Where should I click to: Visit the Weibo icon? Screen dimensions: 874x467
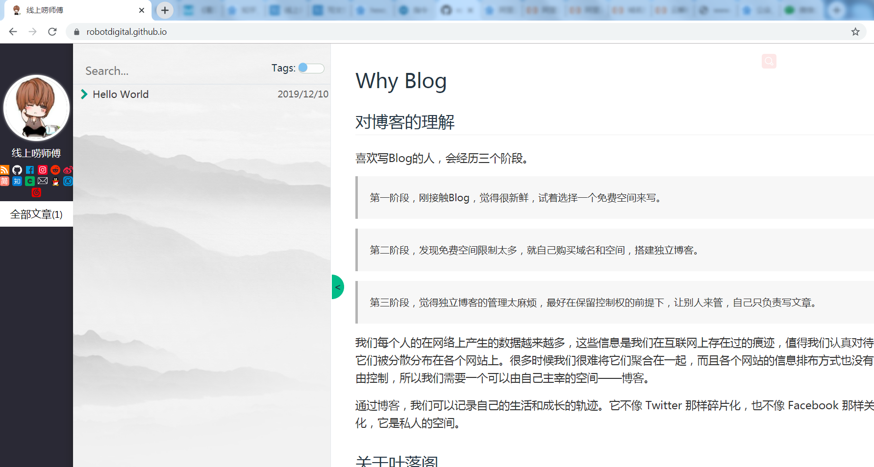click(x=68, y=170)
